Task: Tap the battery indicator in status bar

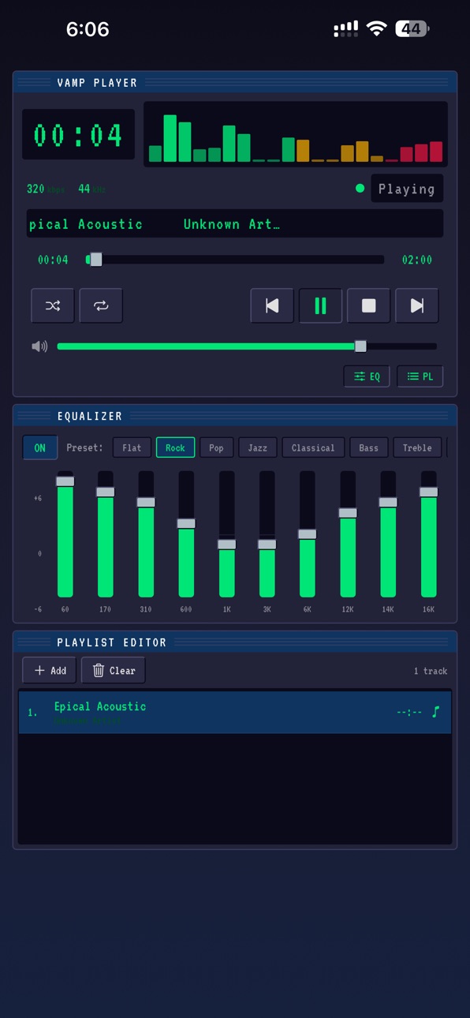Action: coord(412,29)
